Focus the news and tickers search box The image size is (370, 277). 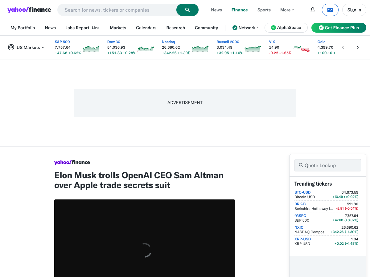[x=117, y=10]
